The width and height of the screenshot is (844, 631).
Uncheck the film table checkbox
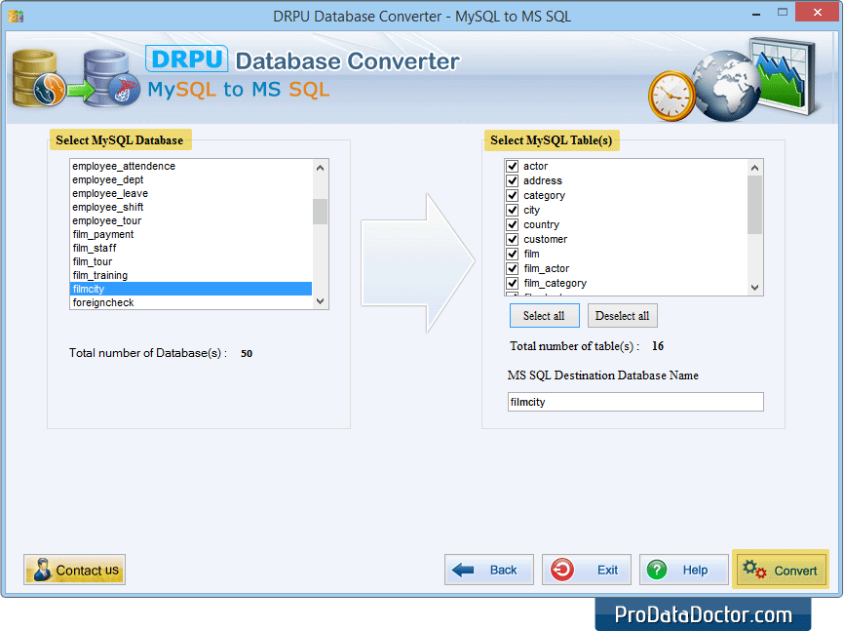point(512,254)
